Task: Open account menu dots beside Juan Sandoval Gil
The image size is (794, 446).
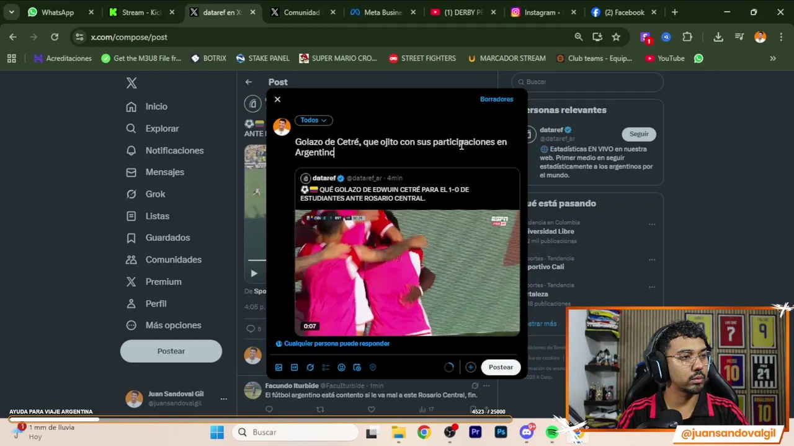Action: [x=223, y=399]
